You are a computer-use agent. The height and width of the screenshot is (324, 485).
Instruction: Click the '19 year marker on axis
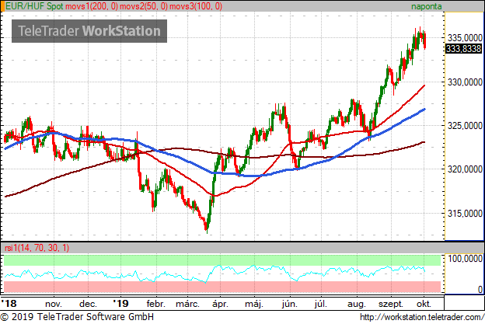point(120,303)
